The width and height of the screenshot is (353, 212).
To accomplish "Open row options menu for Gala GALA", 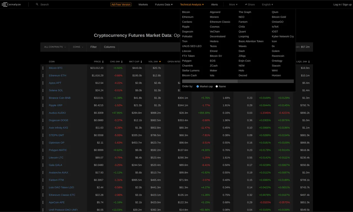I will pos(43,165).
